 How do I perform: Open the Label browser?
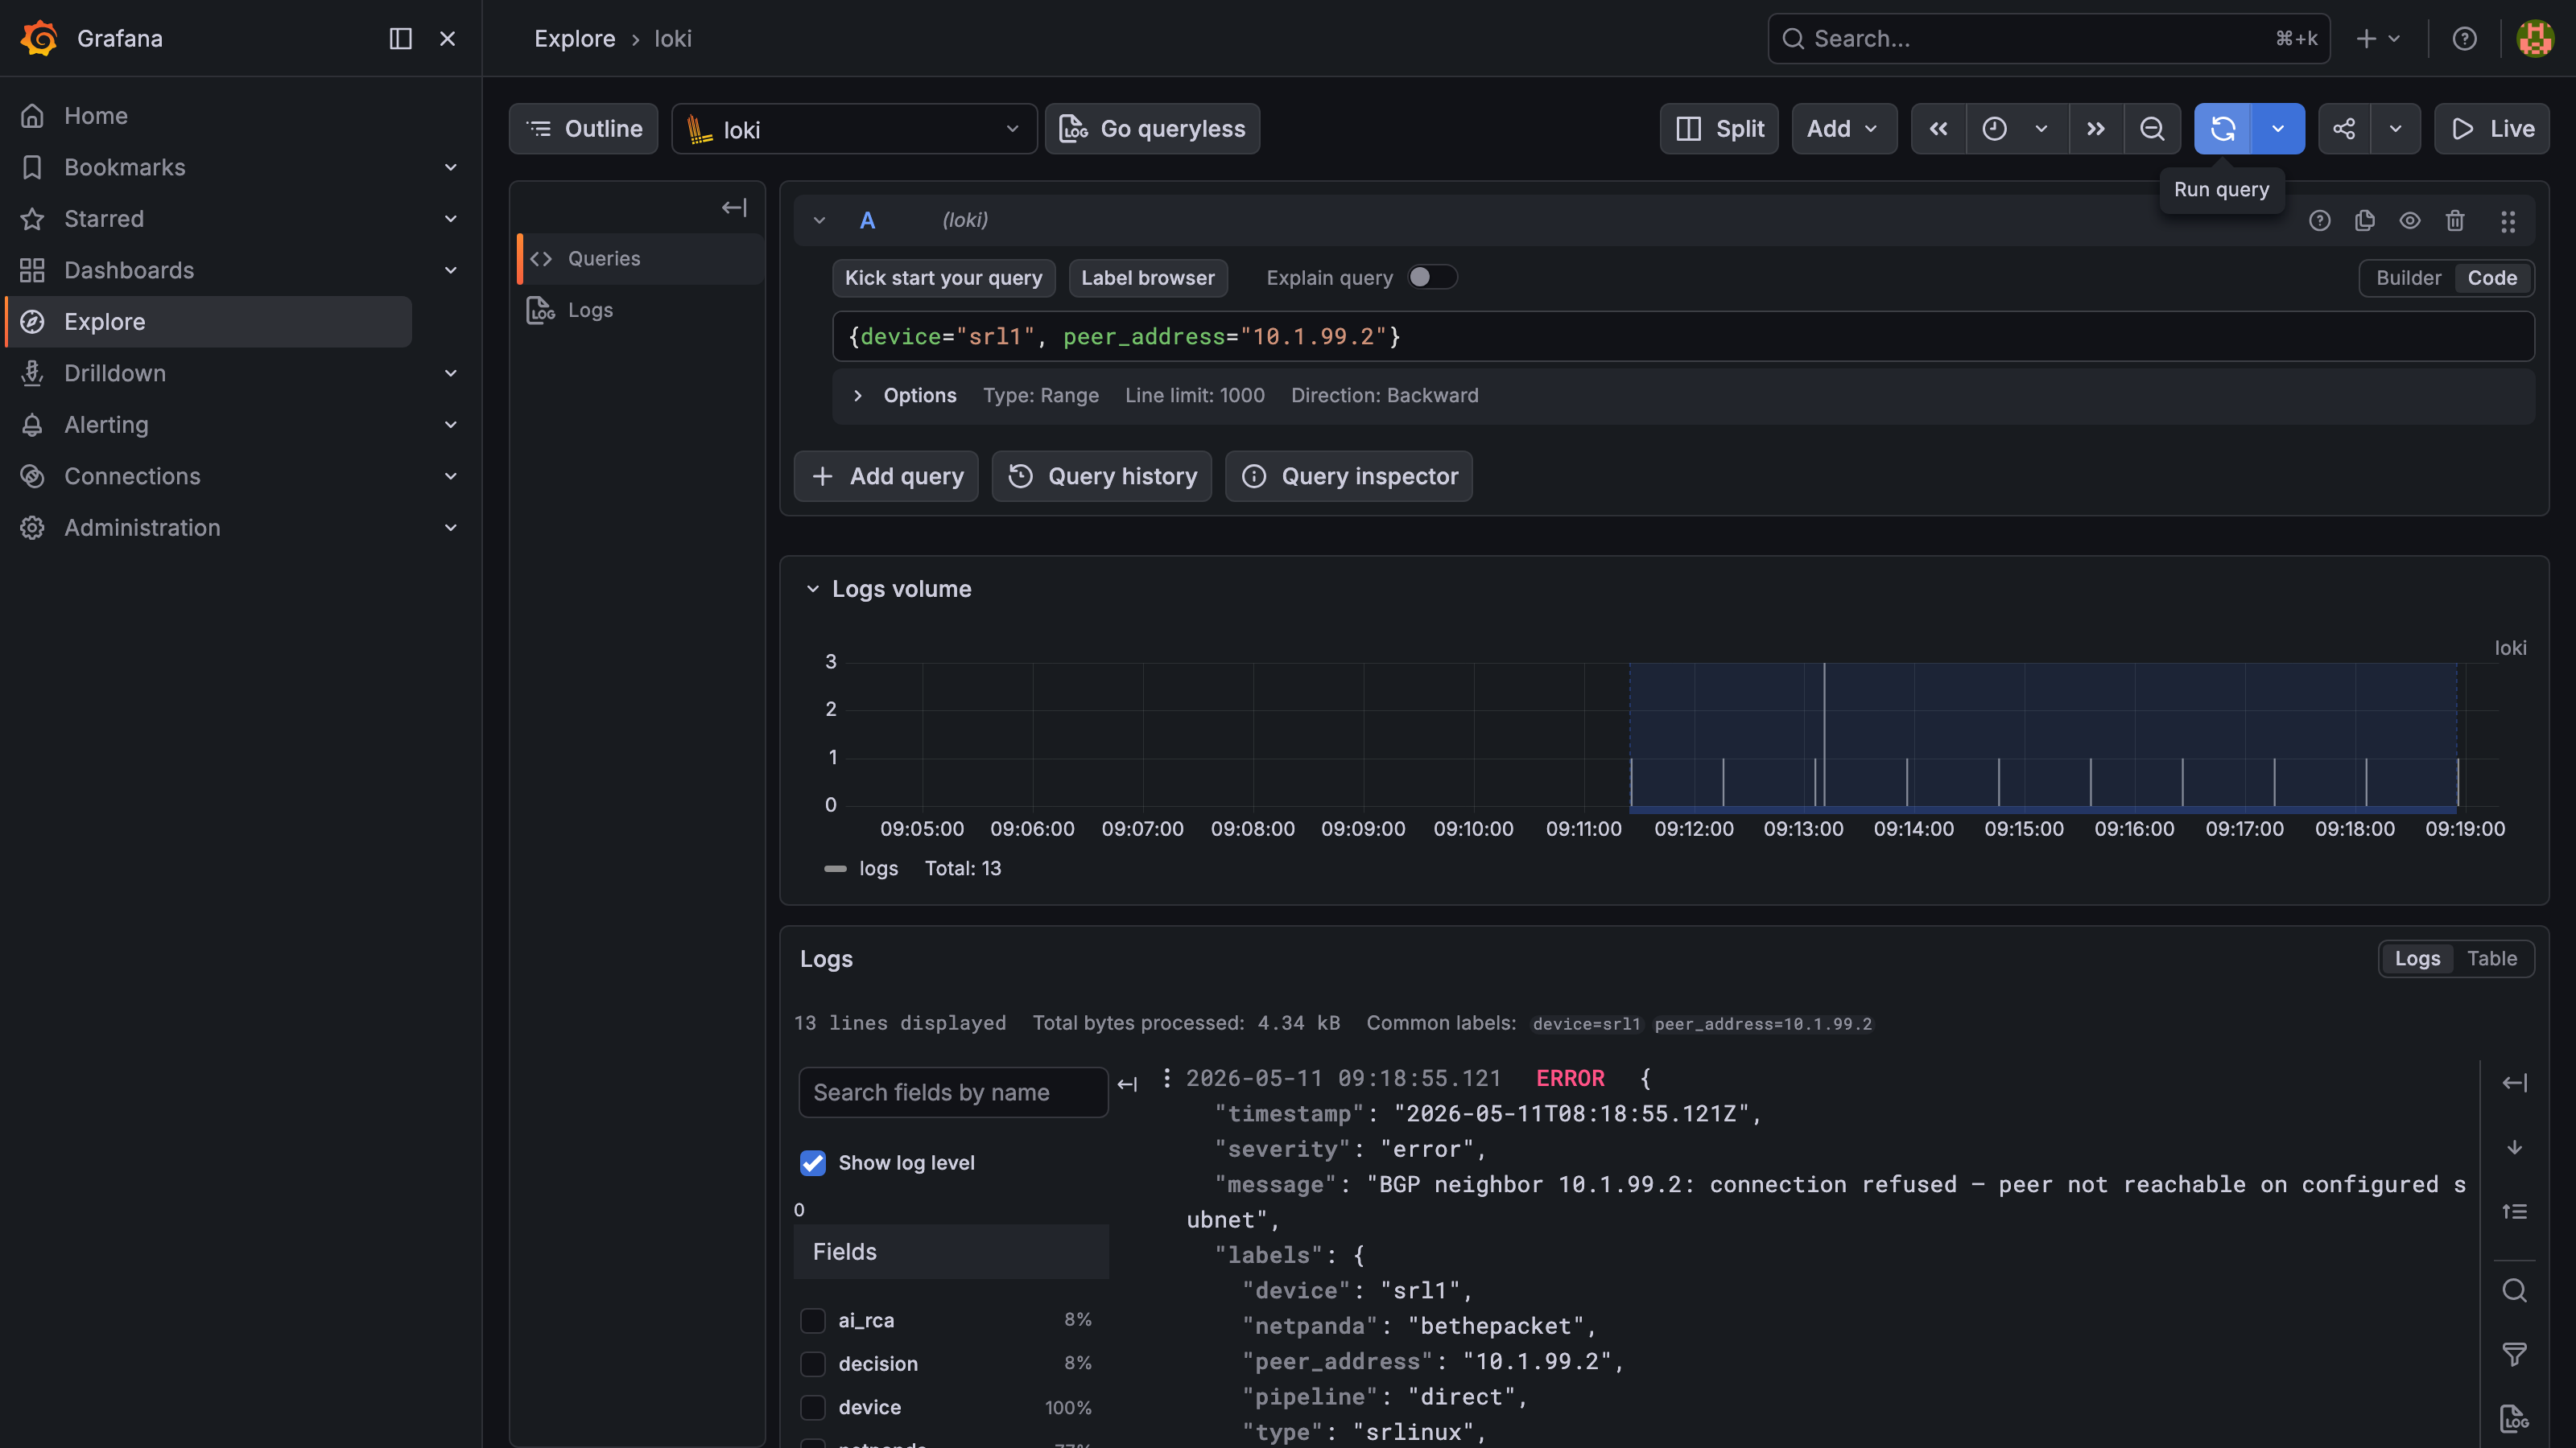(x=1147, y=278)
